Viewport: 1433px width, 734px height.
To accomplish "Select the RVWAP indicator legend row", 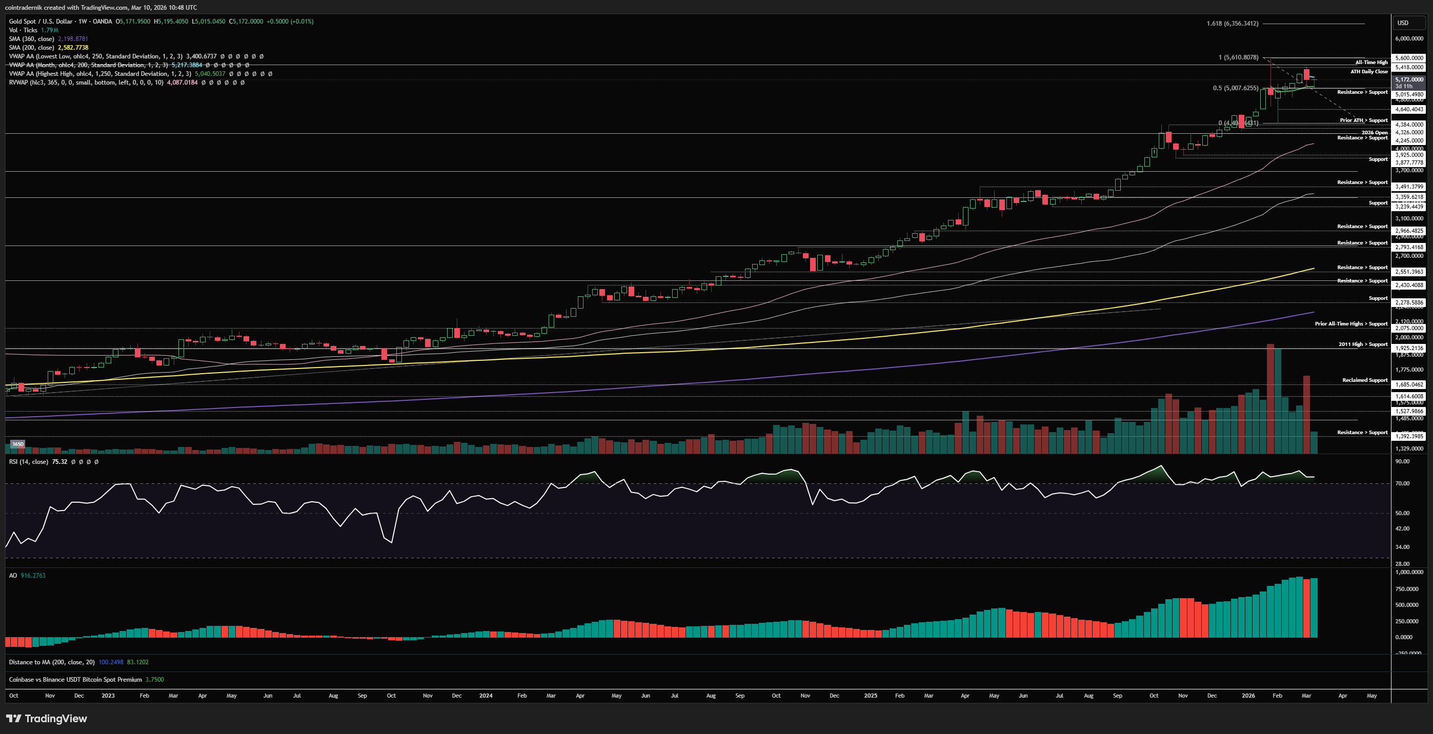I will (86, 83).
